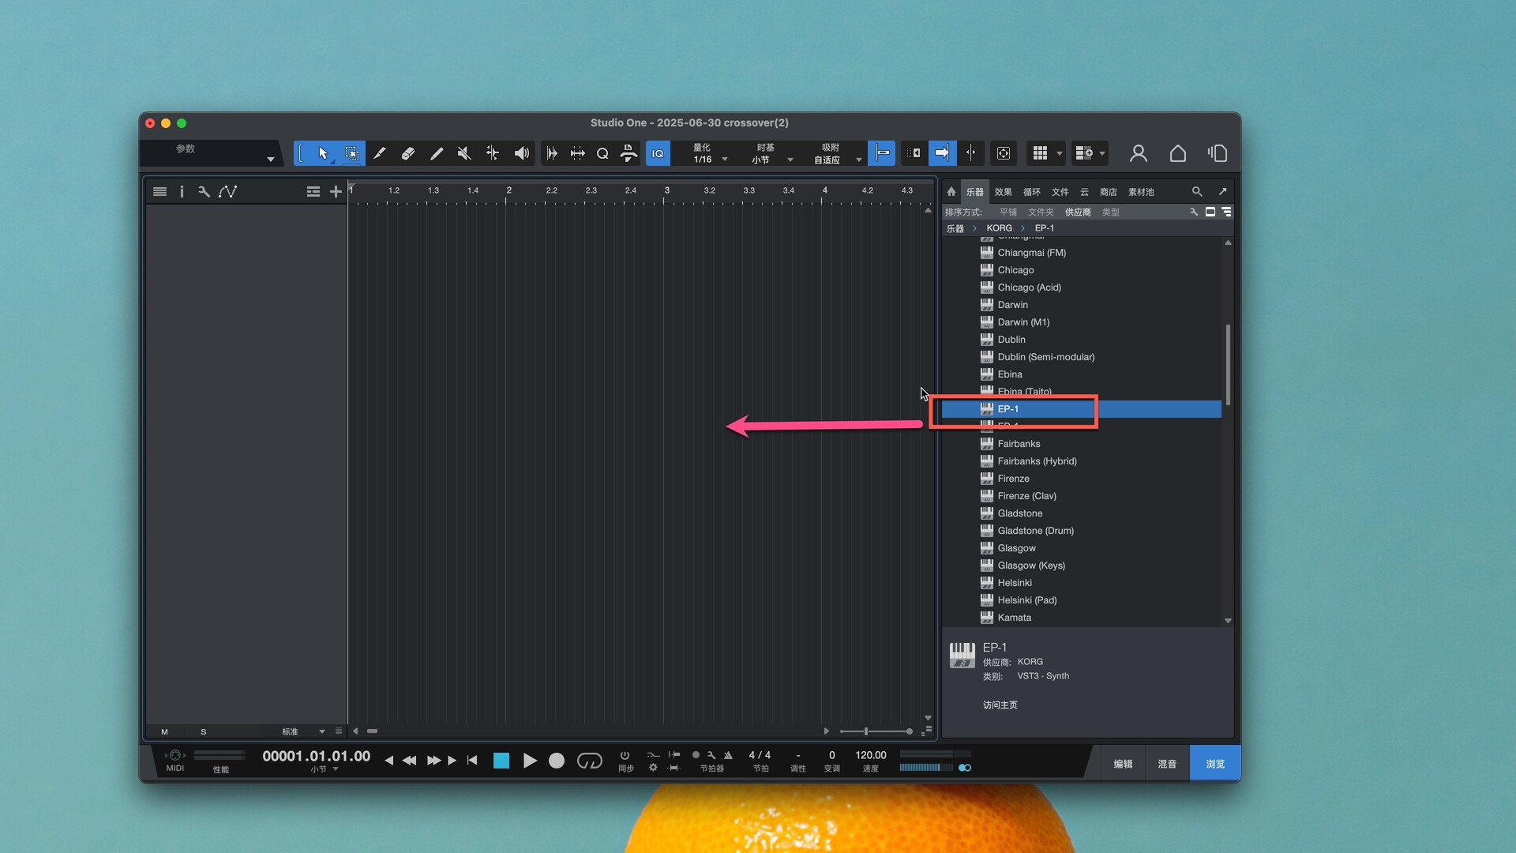Image resolution: width=1516 pixels, height=853 pixels.
Task: Select Fairbanks (Hybrid) instrument
Action: point(1082,461)
